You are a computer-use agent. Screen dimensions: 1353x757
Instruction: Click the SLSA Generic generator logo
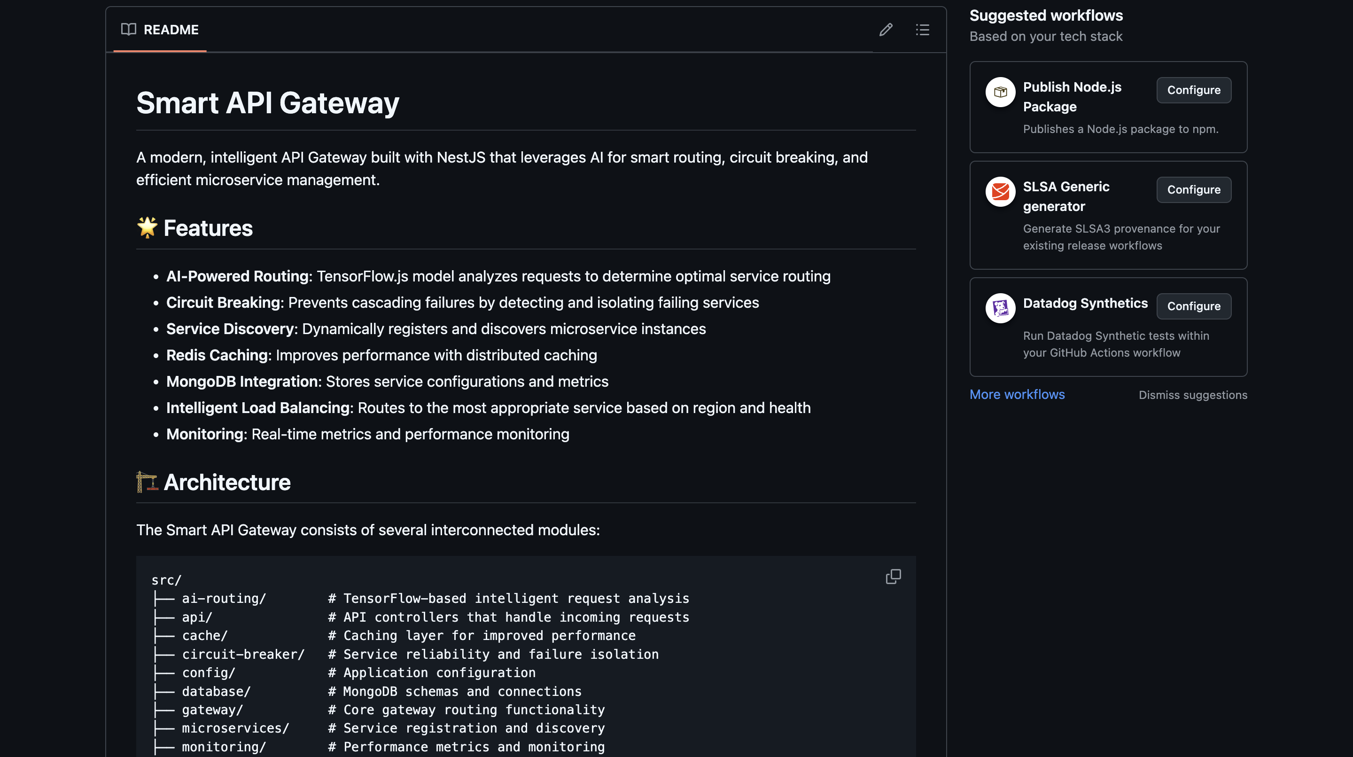pos(1000,192)
